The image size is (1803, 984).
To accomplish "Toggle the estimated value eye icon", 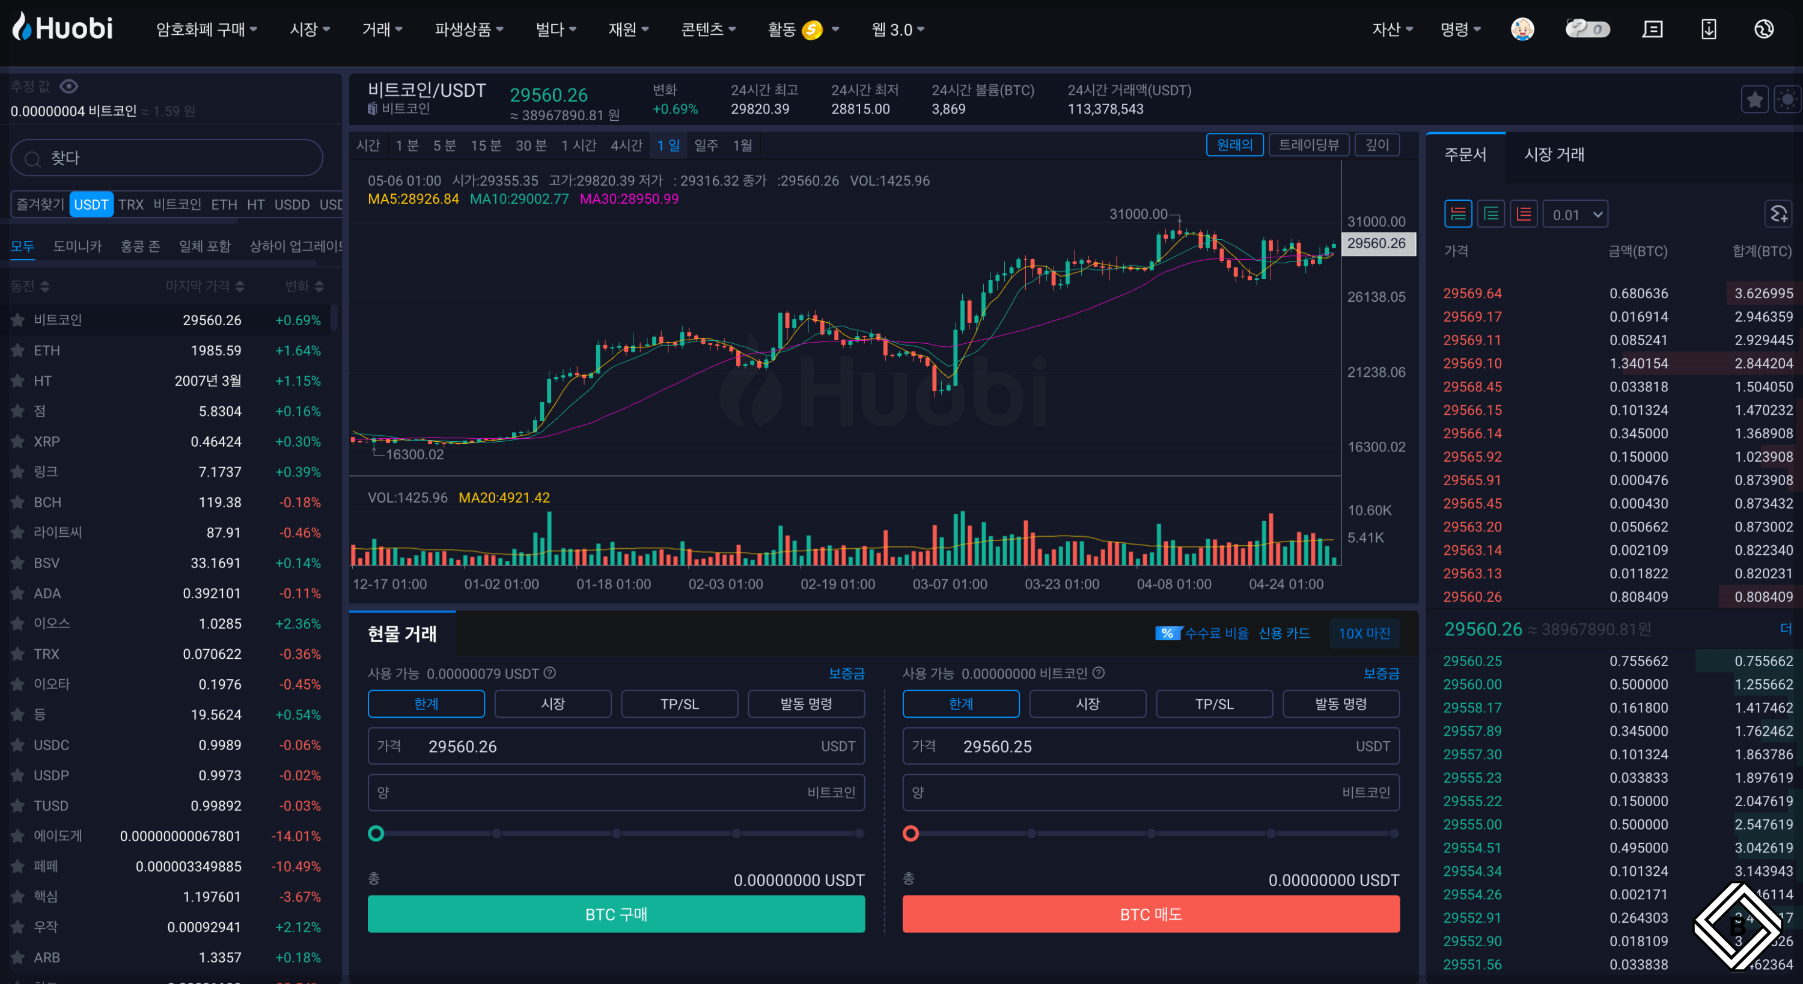I will pos(69,86).
